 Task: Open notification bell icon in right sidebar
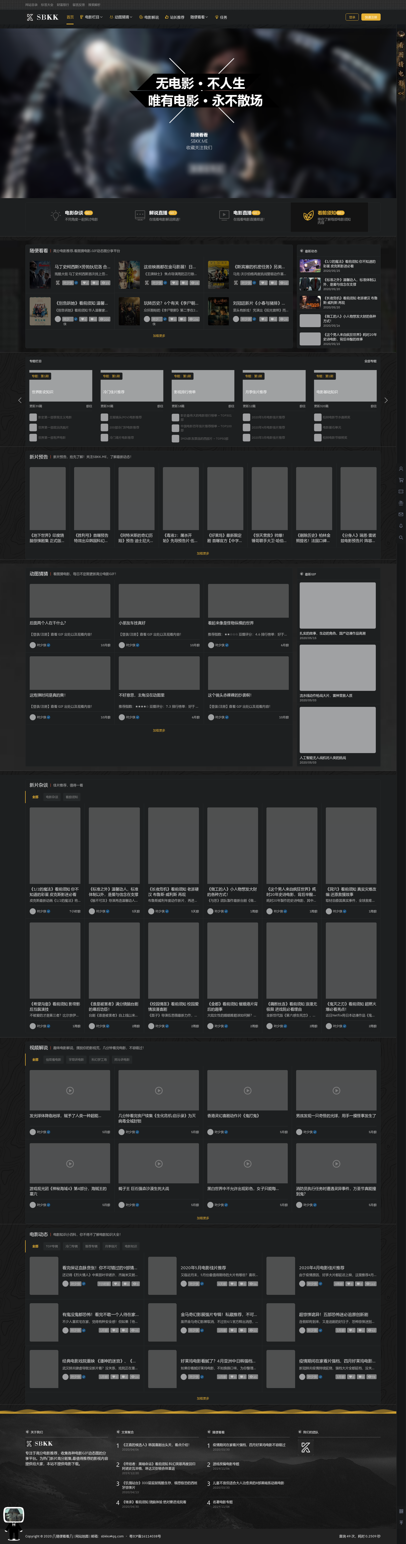(401, 526)
